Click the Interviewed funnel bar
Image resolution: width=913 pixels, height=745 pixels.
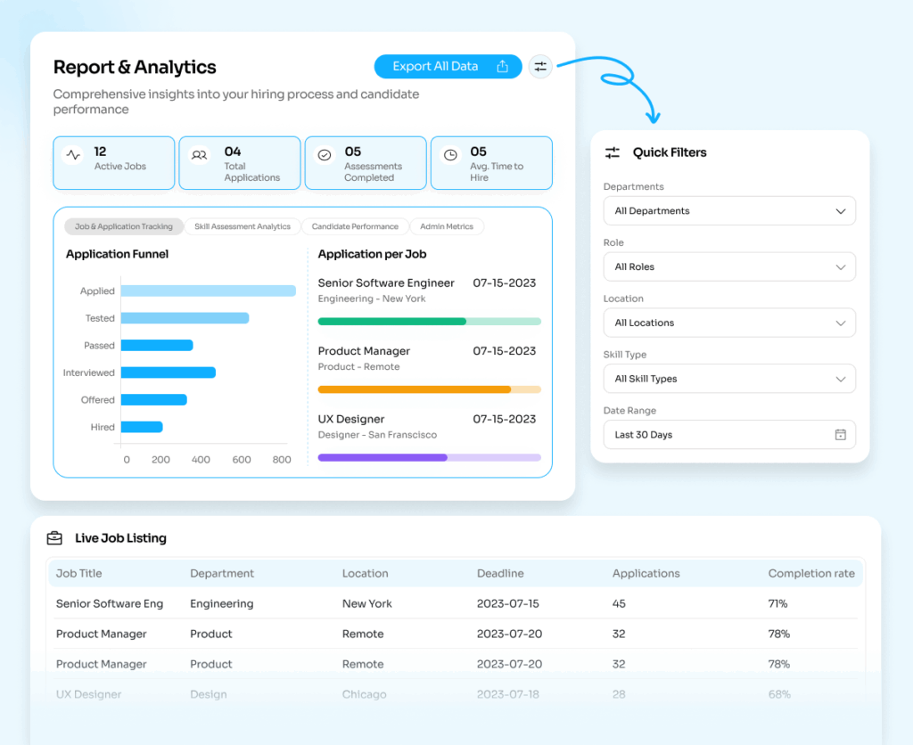[x=169, y=372]
